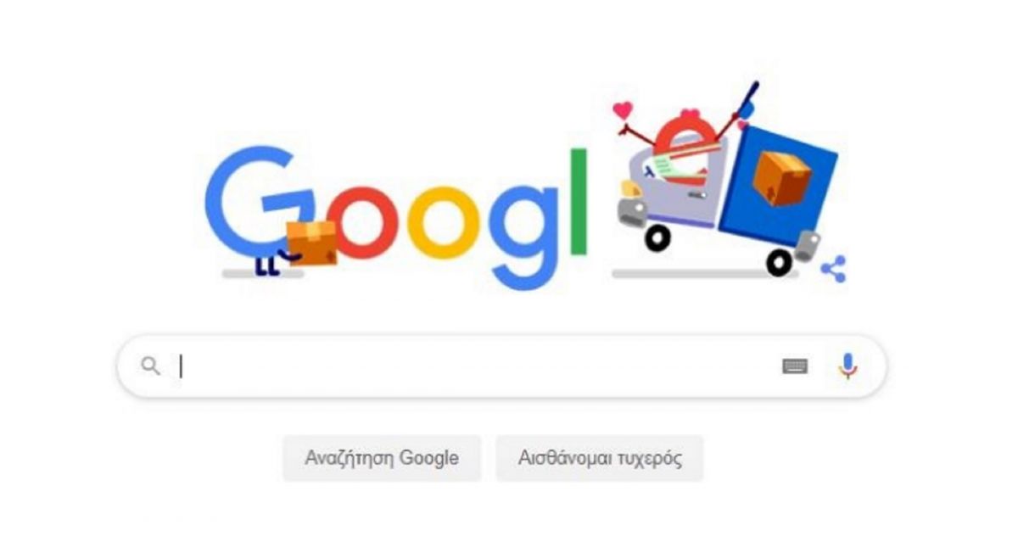This screenshot has height=536, width=1018.
Task: Click the Αναζήτηση Google button
Action: [x=382, y=459]
